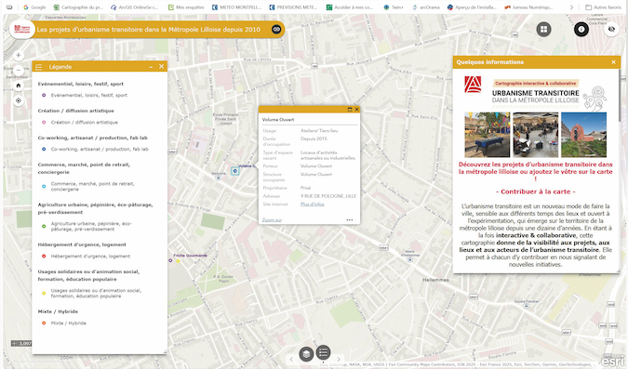This screenshot has width=628, height=369.
Task: Minimize the Légende panel
Action: (x=151, y=67)
